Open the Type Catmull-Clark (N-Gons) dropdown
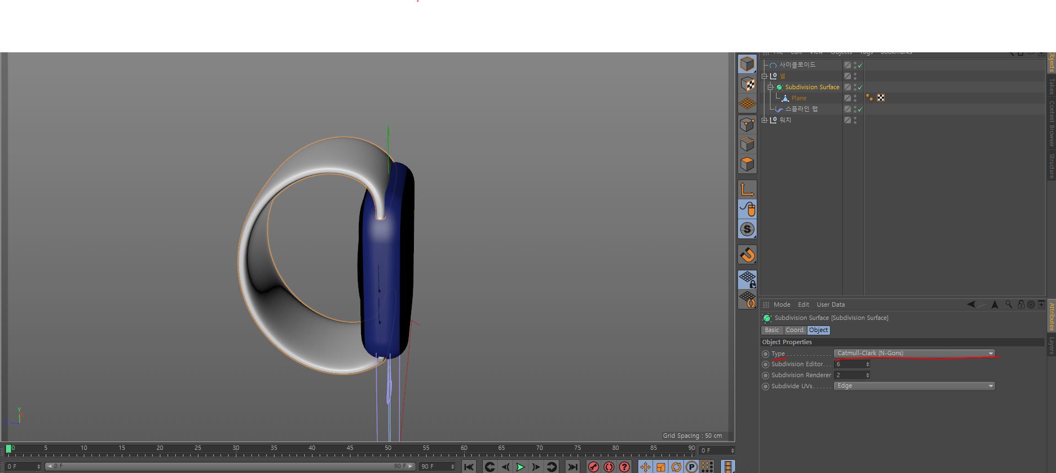This screenshot has width=1056, height=473. coord(914,353)
